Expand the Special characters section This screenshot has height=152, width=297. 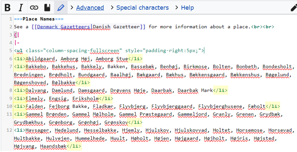pos(143,8)
